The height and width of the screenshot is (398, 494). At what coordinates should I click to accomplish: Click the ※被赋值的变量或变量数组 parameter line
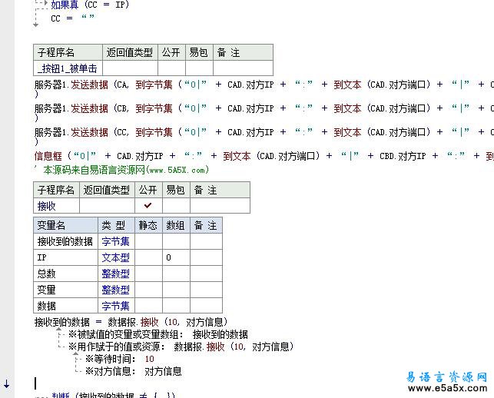[x=158, y=334]
